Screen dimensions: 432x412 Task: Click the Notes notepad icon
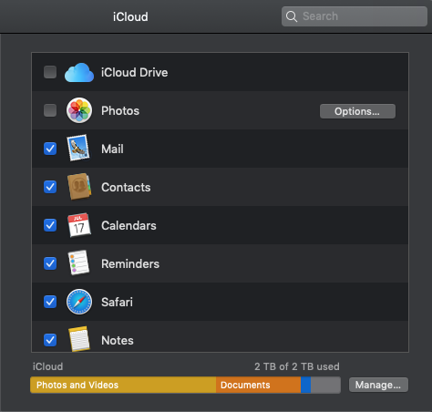(79, 339)
